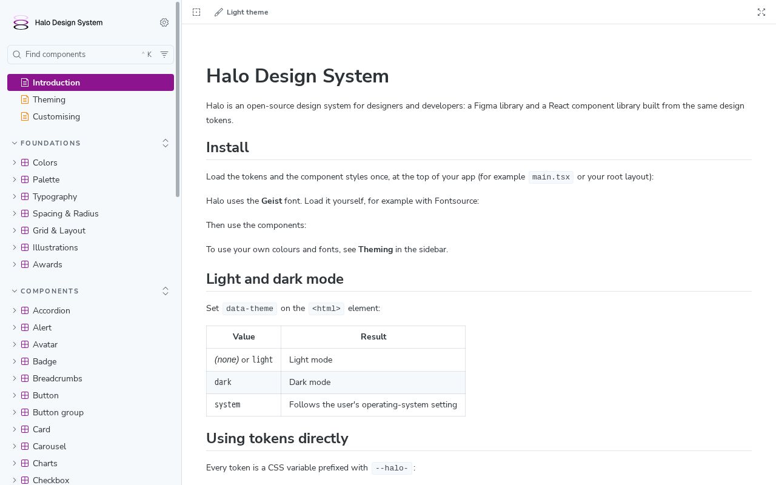Screen dimensions: 776x485
Task: Click the Charts component grid icon
Action: tap(25, 463)
